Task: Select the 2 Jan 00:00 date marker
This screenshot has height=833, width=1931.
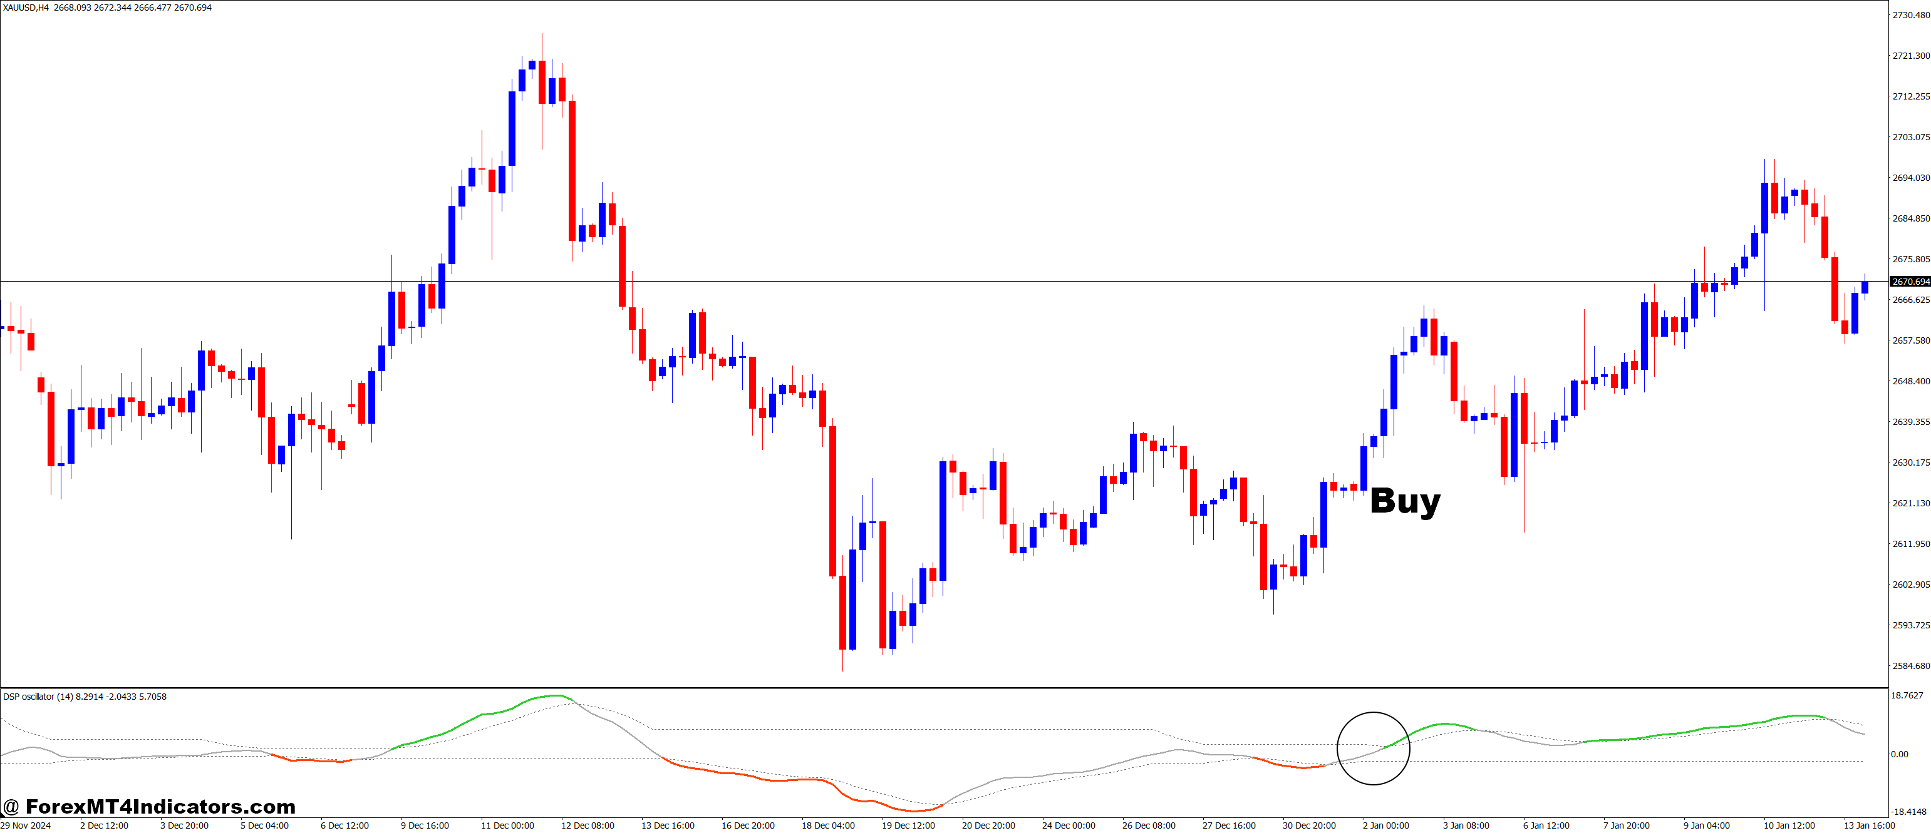Action: [x=1385, y=825]
